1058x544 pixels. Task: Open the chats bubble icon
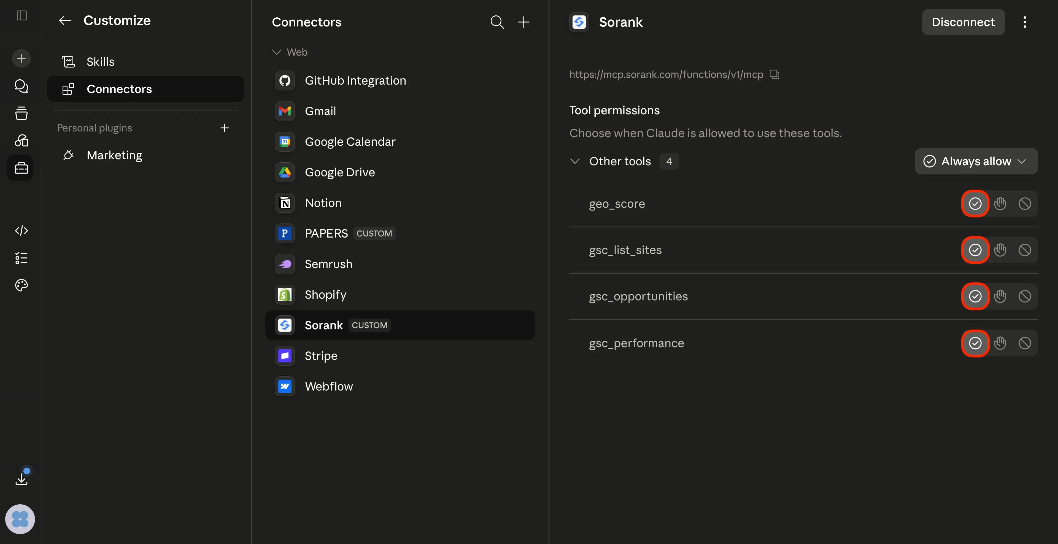coord(21,86)
